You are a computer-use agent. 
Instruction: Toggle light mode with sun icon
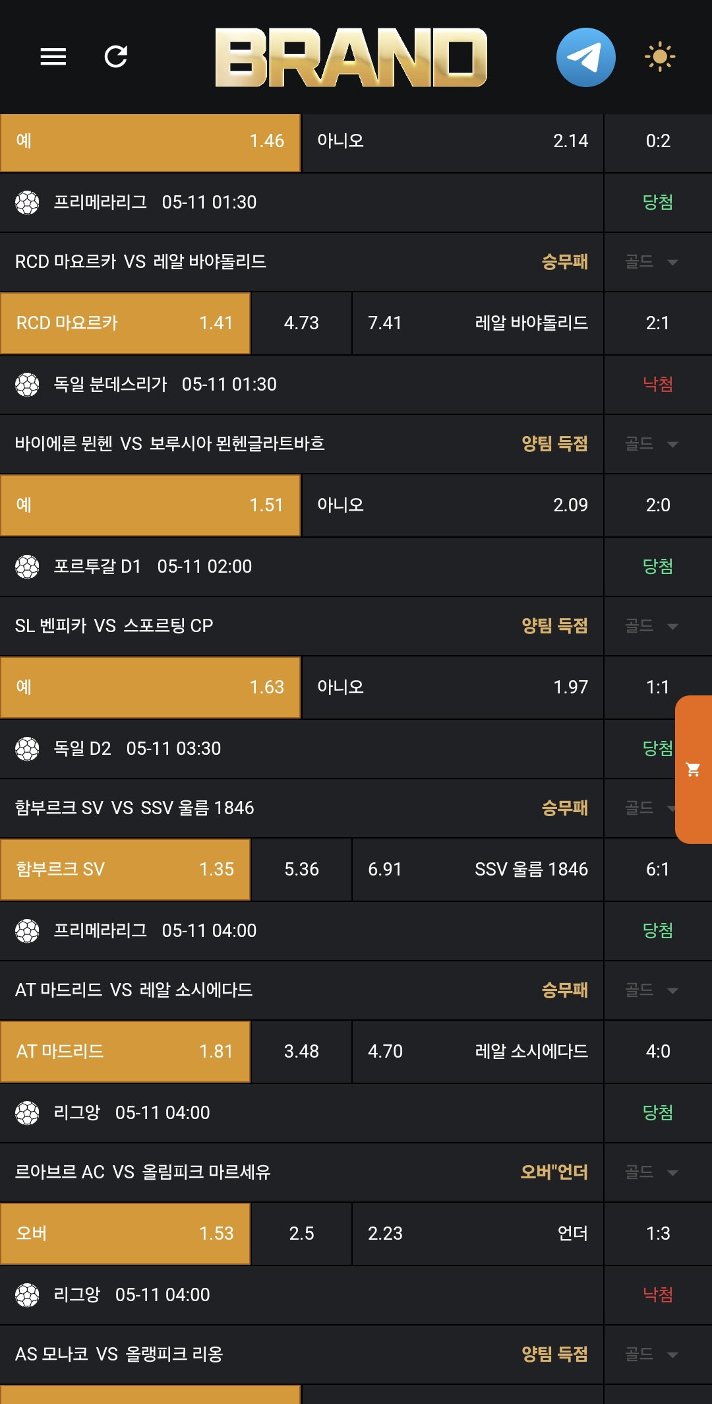pos(659,57)
